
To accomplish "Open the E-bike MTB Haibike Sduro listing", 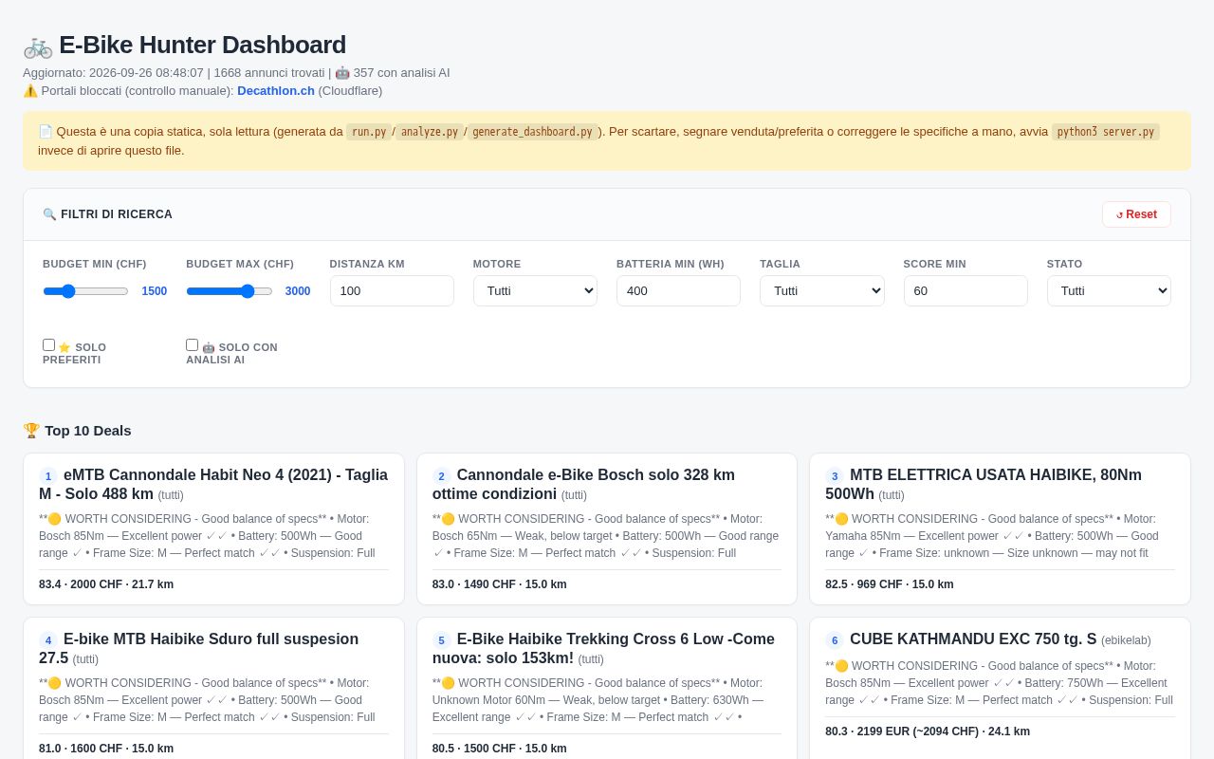I will coord(199,649).
